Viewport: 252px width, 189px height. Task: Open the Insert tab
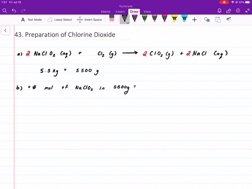[x=120, y=12]
